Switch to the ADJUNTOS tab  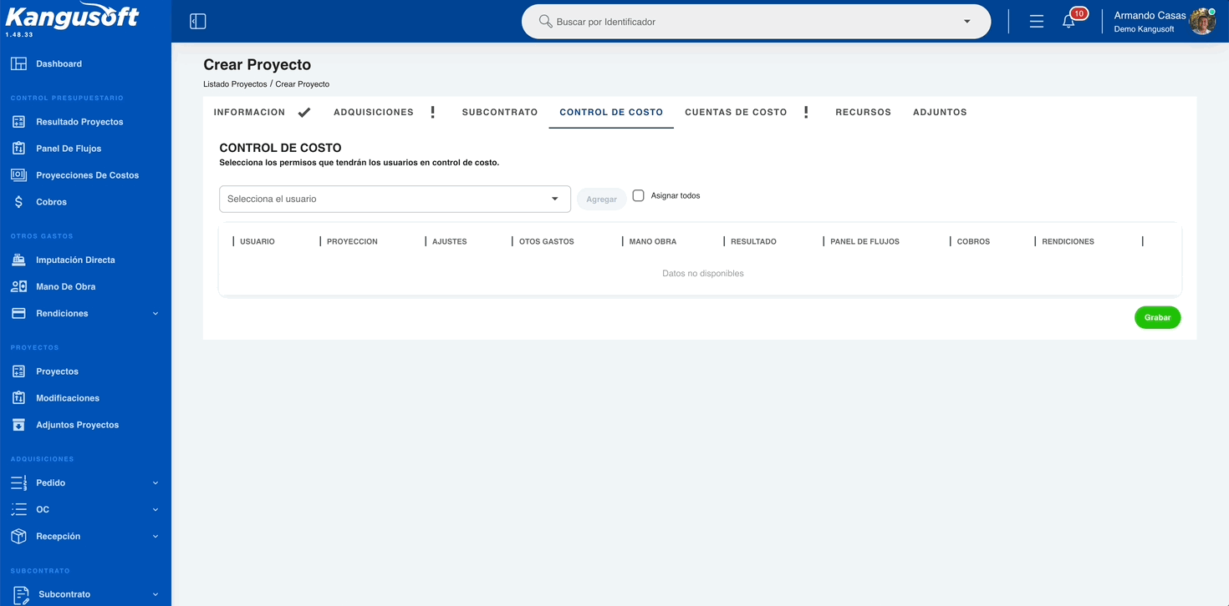click(x=940, y=112)
